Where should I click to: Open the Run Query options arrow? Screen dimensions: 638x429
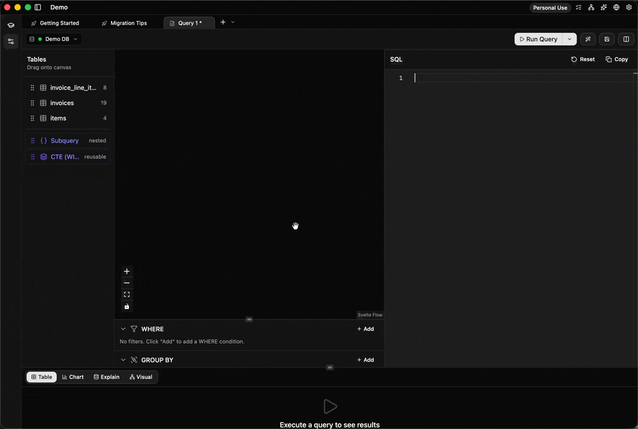(570, 39)
